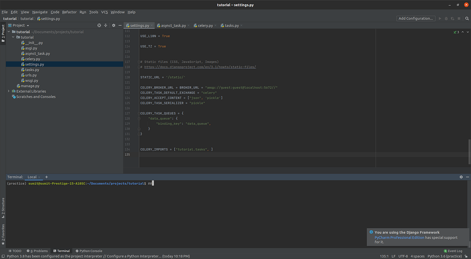
Task: Toggle the TODO tool window
Action: click(x=15, y=250)
